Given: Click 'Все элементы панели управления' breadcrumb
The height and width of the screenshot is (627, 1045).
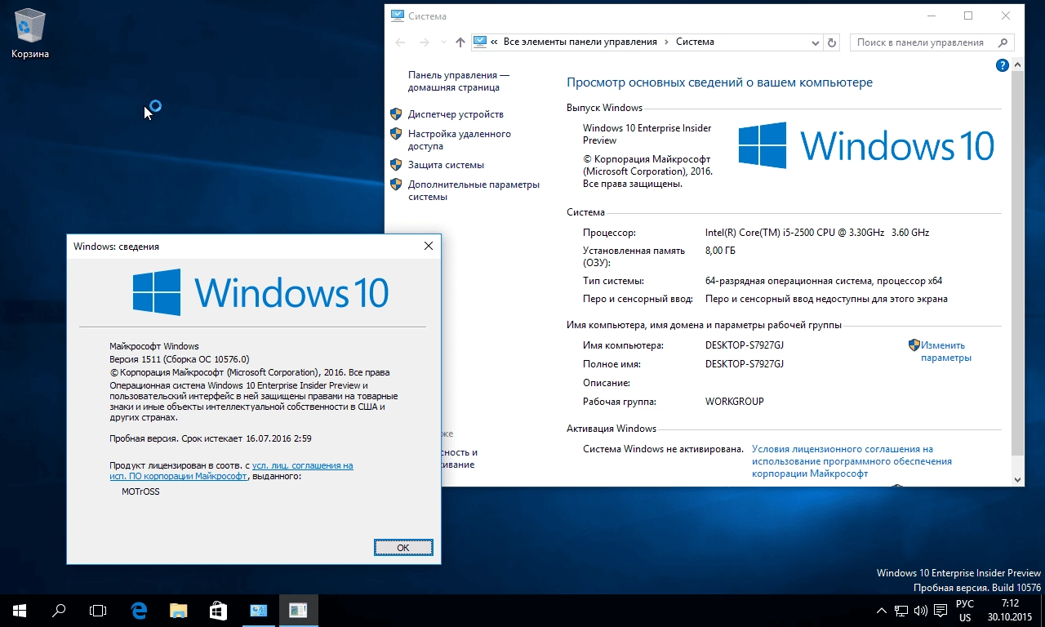Looking at the screenshot, I should click(580, 42).
